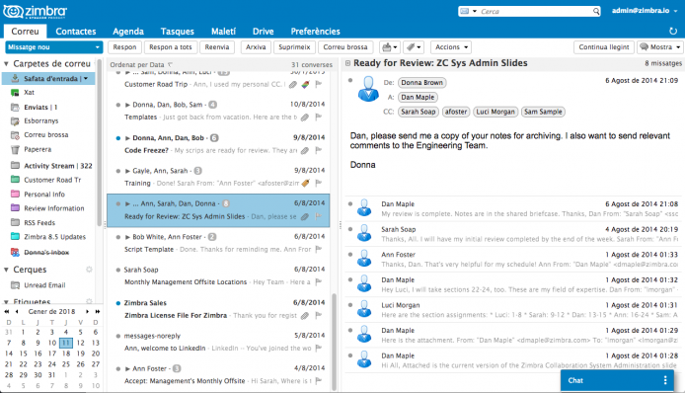
Task: Click the Respon a tots button
Action: (171, 47)
